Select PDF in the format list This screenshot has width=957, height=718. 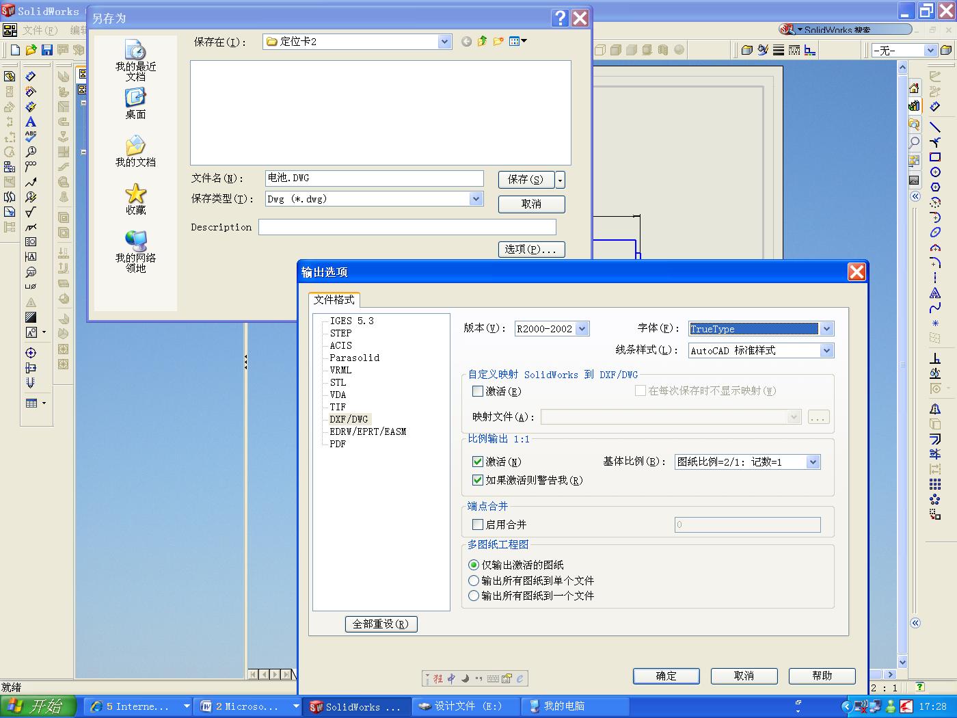click(x=338, y=444)
